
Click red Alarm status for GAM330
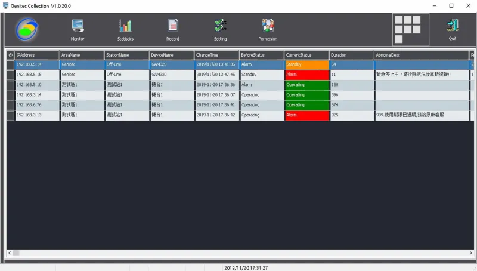pyautogui.click(x=306, y=75)
